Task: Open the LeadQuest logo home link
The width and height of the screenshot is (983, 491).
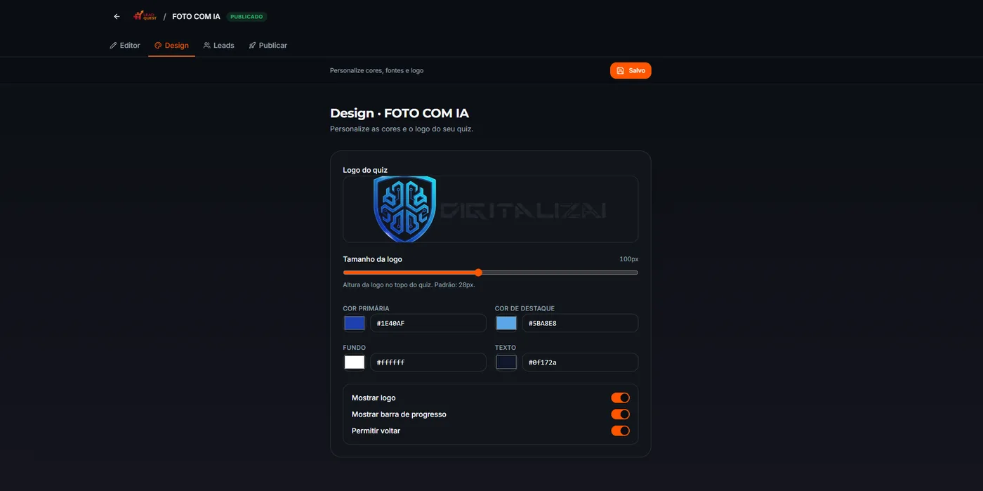Action: [145, 16]
